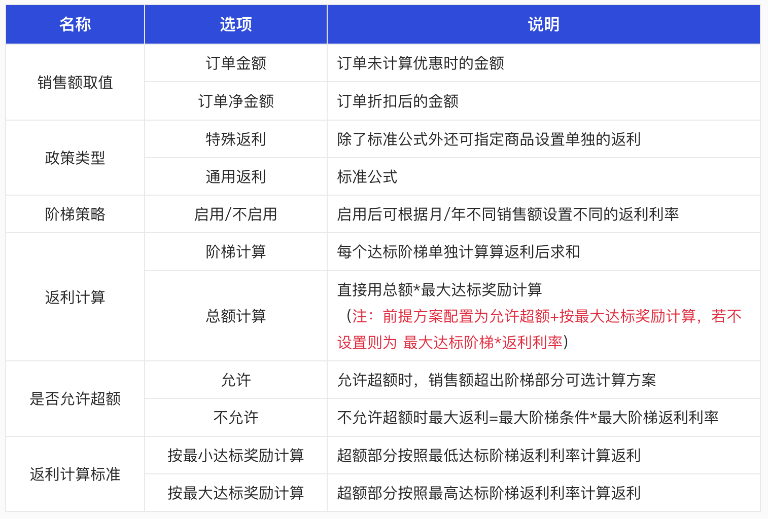
Task: Click the 说明 column header
Action: click(x=544, y=24)
